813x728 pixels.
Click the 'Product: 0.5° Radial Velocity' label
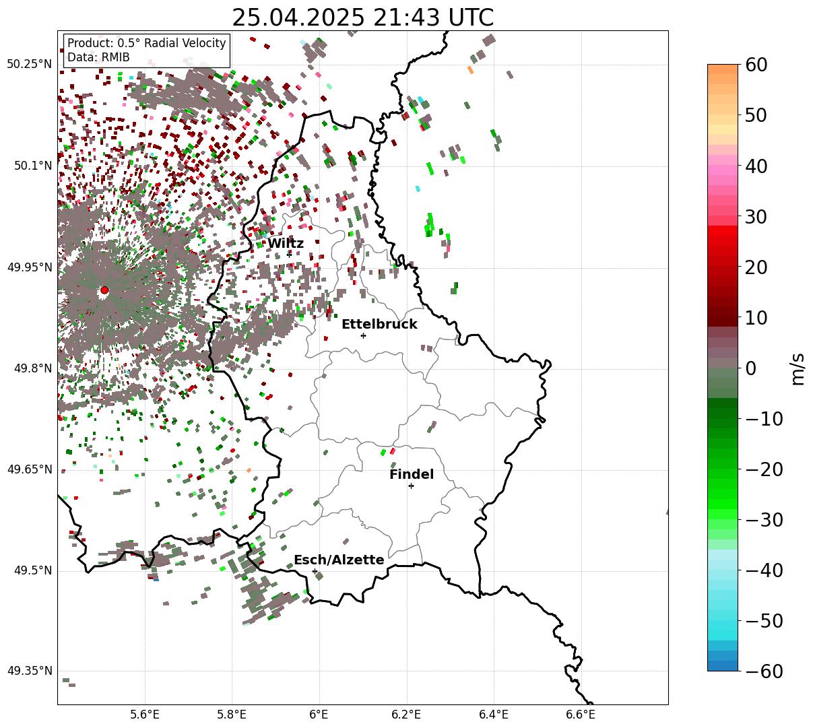[147, 43]
